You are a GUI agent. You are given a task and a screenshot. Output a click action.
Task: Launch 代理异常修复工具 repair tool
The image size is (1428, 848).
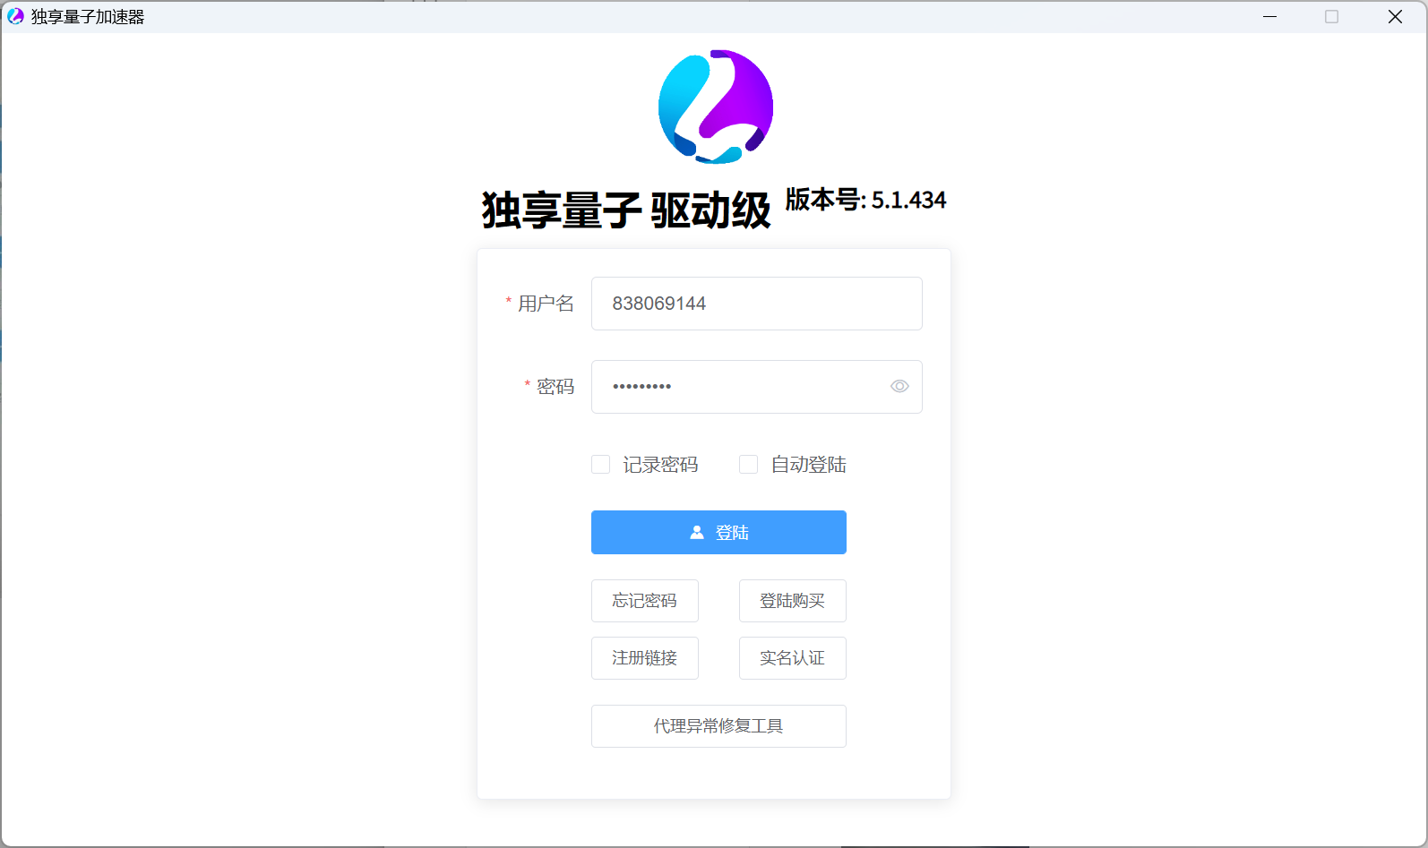coord(718,726)
